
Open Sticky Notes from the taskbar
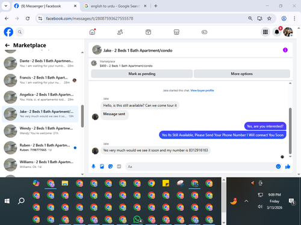[x=166, y=183]
